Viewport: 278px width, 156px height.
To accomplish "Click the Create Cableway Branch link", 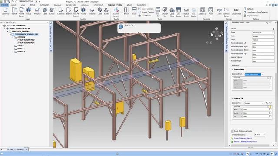I will pos(242,138).
